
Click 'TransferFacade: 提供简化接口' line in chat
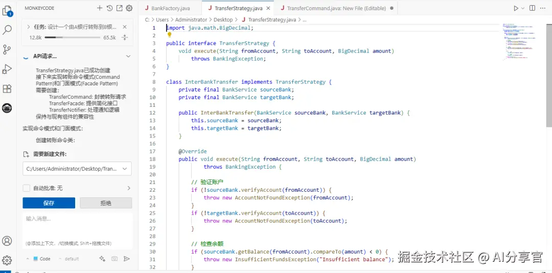83,103
